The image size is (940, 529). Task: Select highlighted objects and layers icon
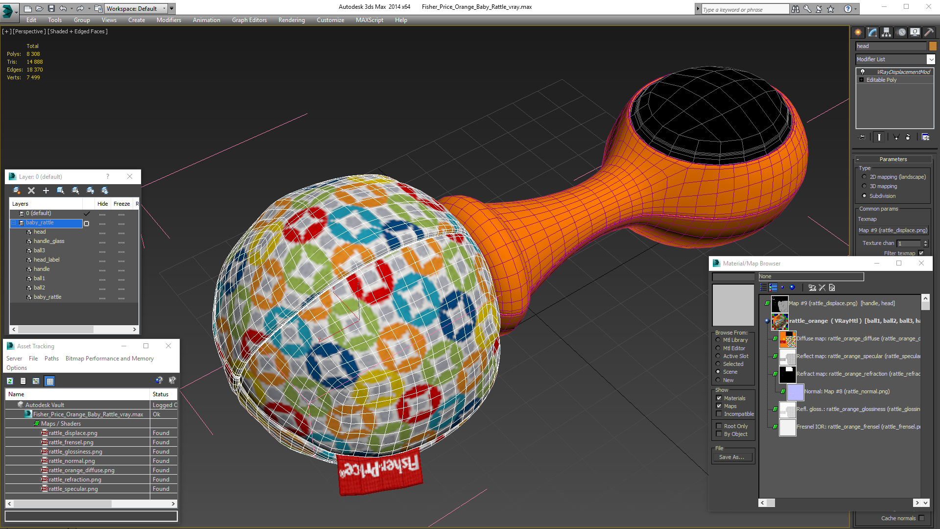pos(61,191)
